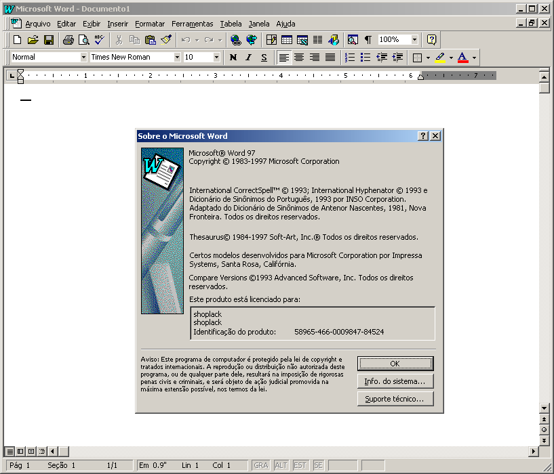Justify the paragraph text
The width and height of the screenshot is (554, 474).
330,57
